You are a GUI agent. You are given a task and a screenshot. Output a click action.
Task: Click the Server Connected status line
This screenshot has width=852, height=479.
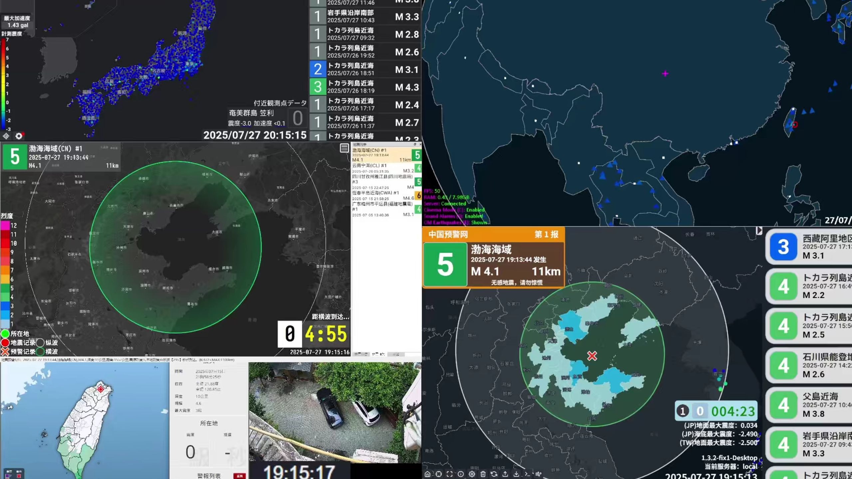coord(445,204)
